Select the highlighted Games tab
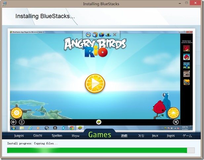 coord(100,135)
